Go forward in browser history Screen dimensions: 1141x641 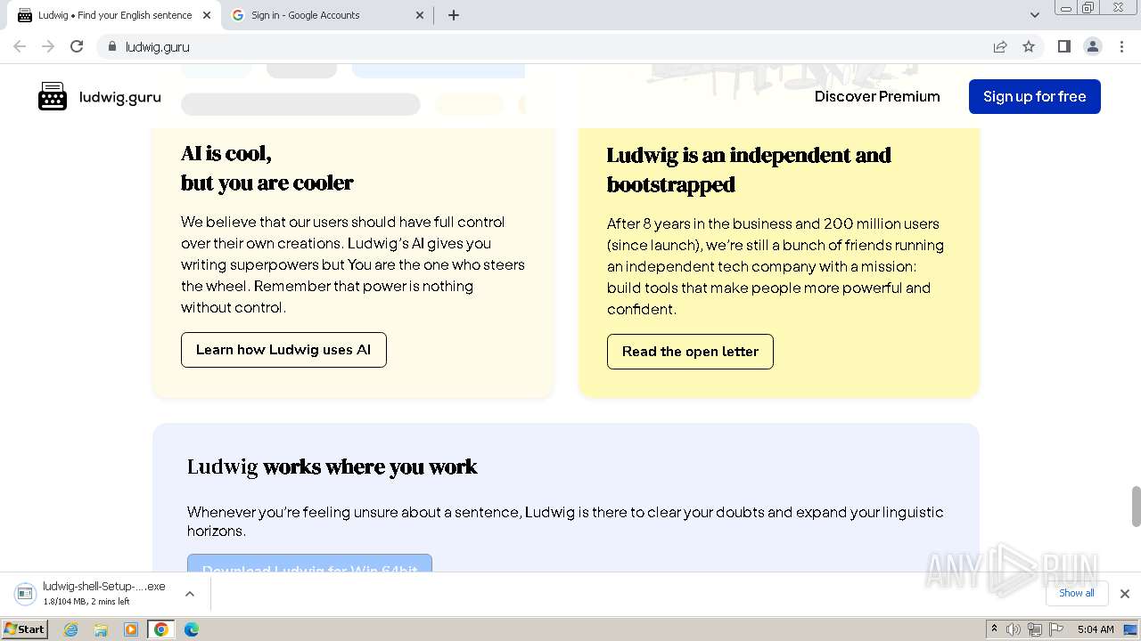coord(48,46)
